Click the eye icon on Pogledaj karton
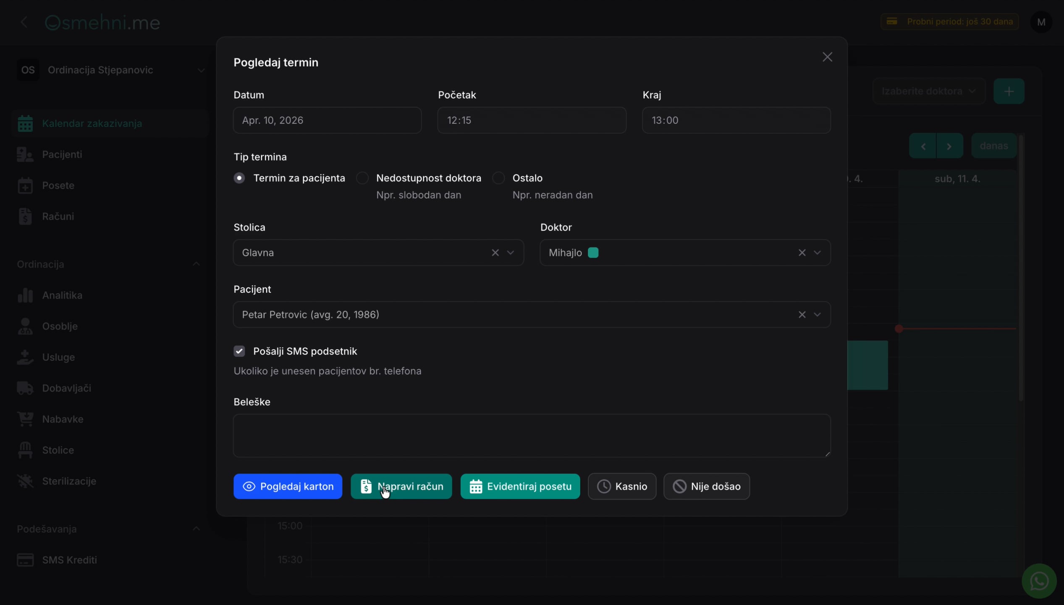This screenshot has width=1064, height=605. [x=249, y=486]
